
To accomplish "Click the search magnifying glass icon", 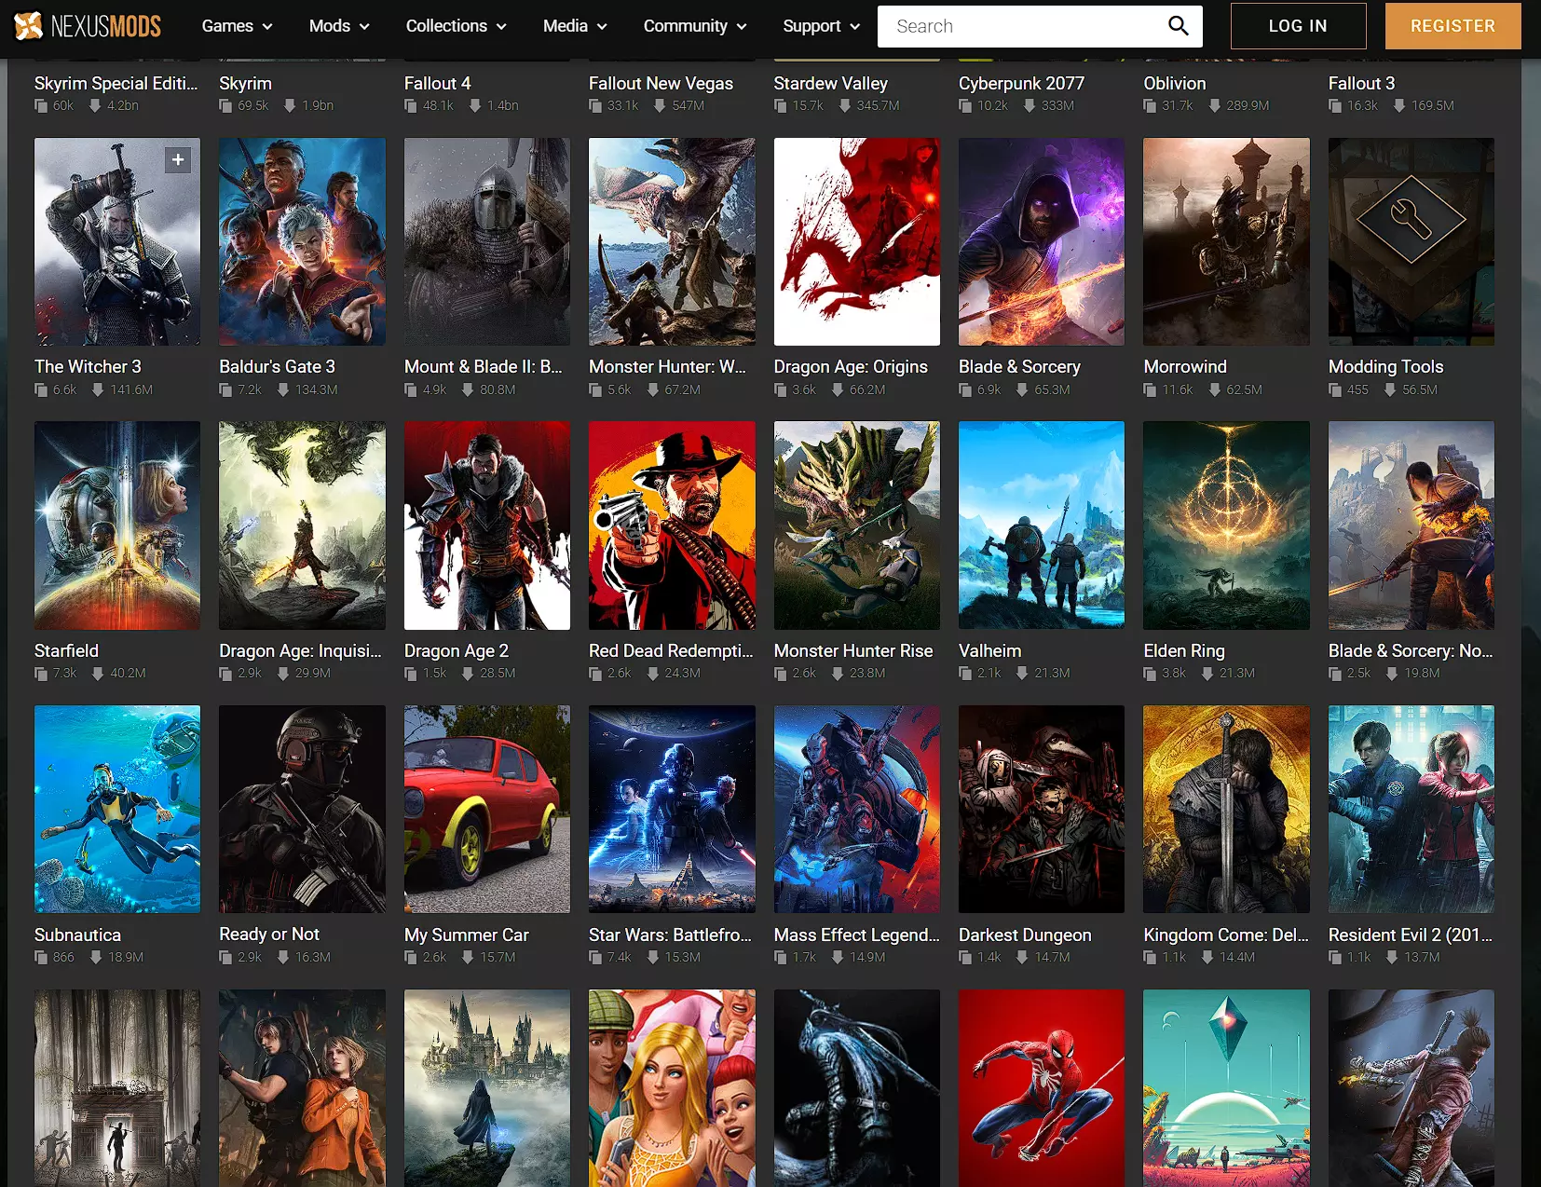I will pos(1178,26).
